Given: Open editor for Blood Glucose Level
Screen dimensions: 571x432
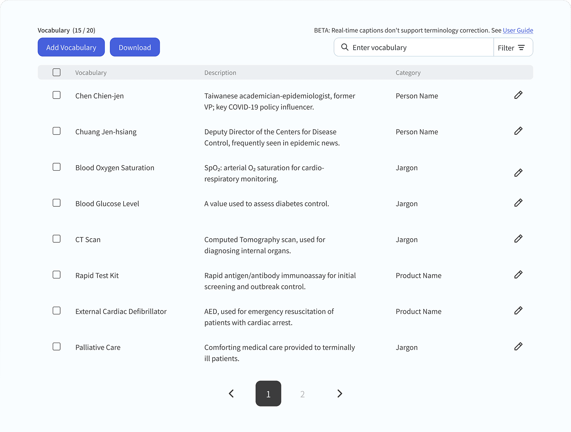Looking at the screenshot, I should tap(518, 203).
